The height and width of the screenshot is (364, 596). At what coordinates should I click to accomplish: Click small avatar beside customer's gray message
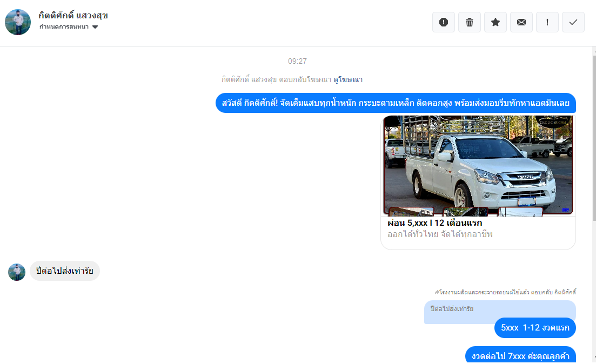(17, 272)
